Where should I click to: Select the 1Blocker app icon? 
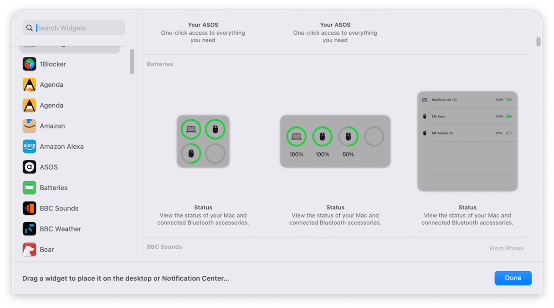pyautogui.click(x=30, y=64)
